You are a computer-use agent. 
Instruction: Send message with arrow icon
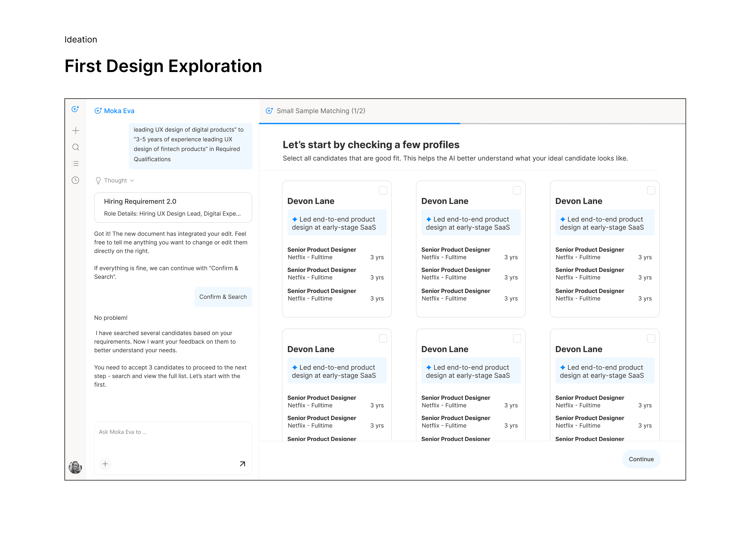[242, 464]
